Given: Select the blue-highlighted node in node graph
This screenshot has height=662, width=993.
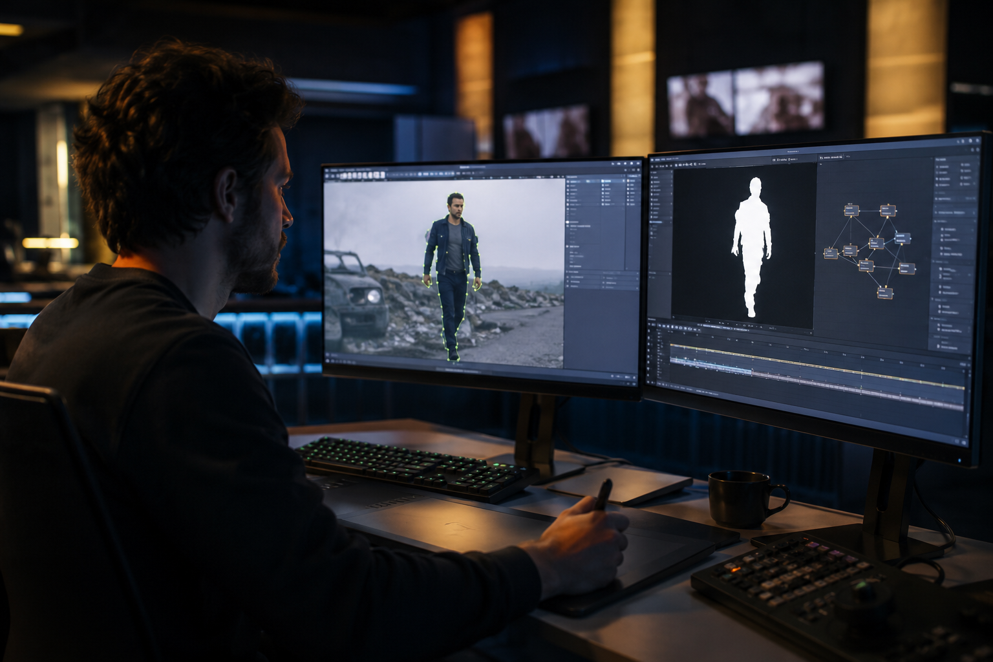Looking at the screenshot, I should (x=902, y=238).
